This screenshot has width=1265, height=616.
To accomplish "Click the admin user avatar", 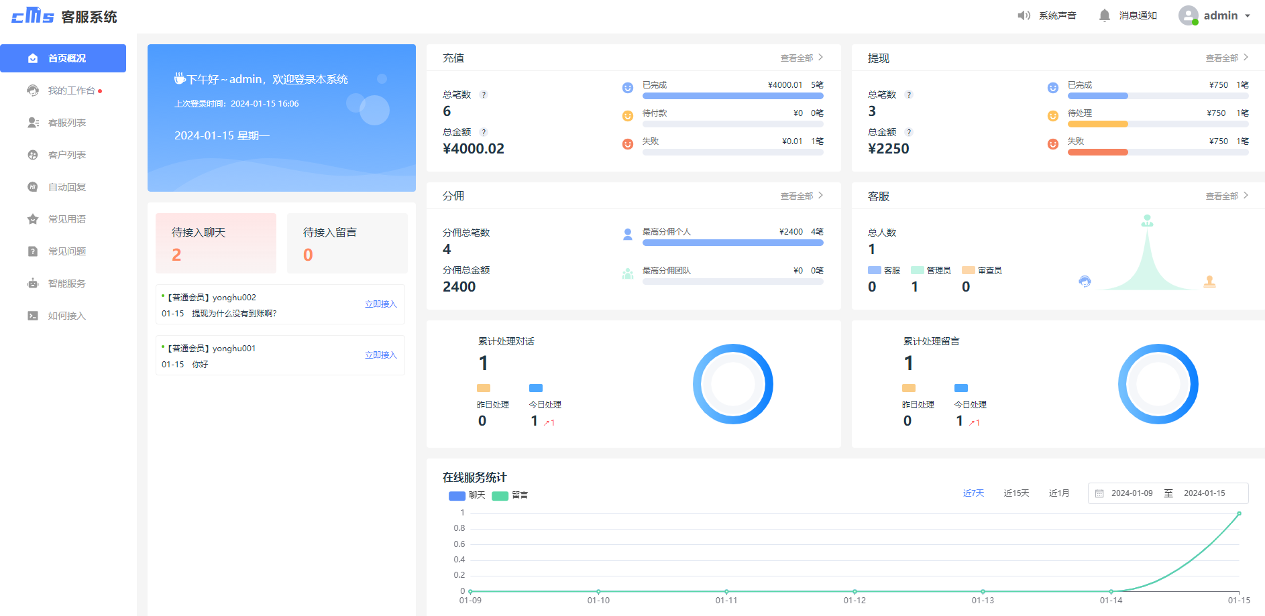I will tap(1189, 15).
